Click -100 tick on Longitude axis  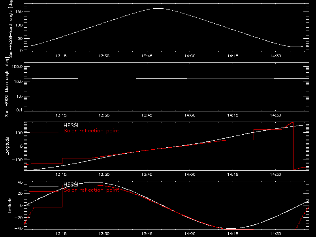coord(17,160)
